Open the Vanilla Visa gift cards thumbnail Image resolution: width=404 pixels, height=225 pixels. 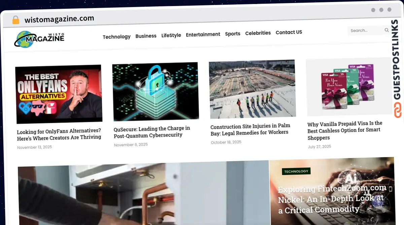click(x=349, y=87)
